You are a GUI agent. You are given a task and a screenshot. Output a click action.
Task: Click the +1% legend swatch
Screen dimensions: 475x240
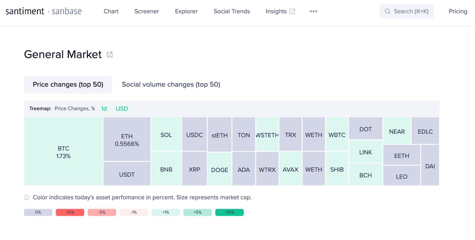[166, 212]
